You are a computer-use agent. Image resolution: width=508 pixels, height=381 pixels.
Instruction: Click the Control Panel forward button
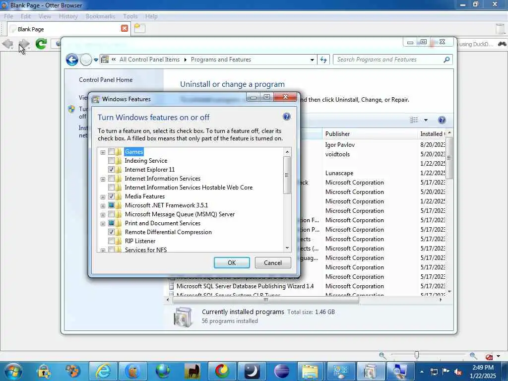(86, 60)
